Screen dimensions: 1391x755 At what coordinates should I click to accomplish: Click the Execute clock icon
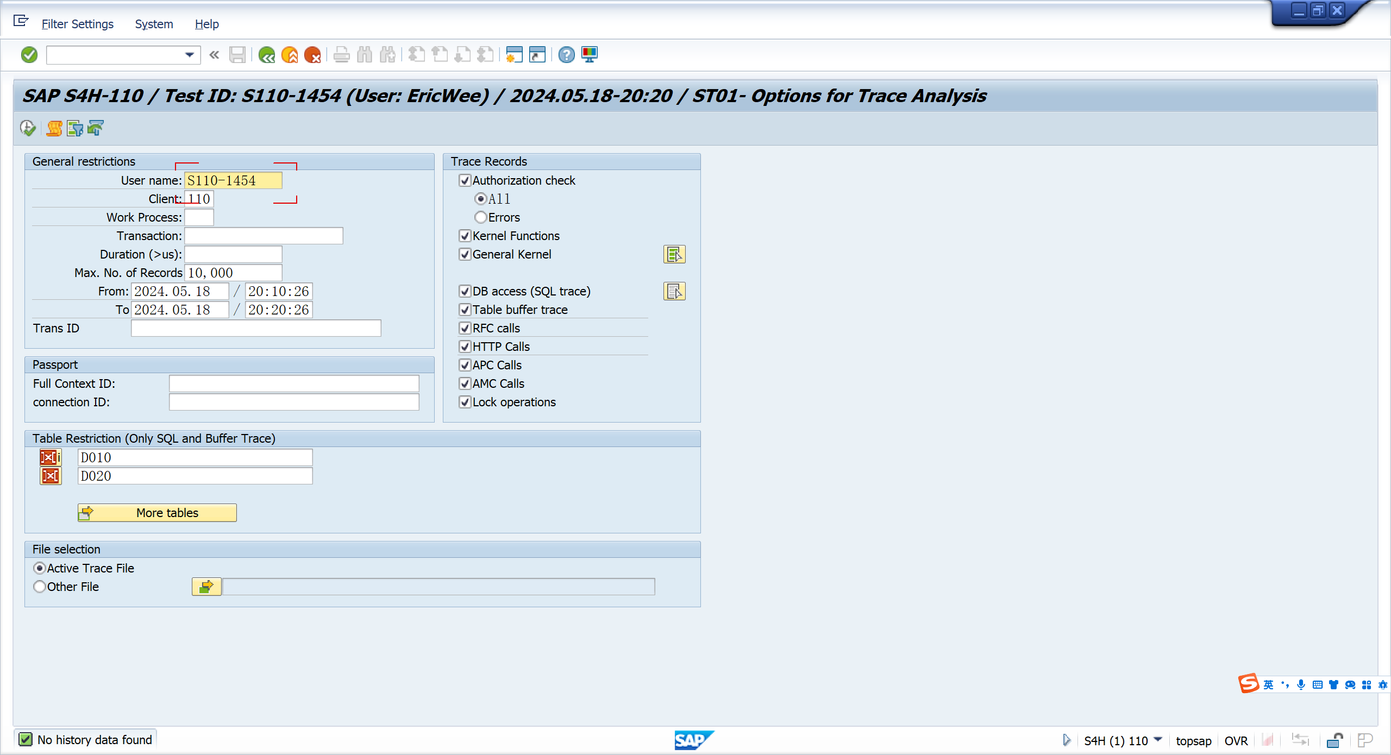(x=28, y=128)
